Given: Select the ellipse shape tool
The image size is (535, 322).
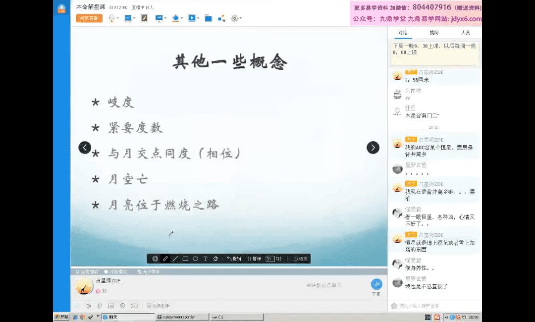Looking at the screenshot, I should 195,259.
